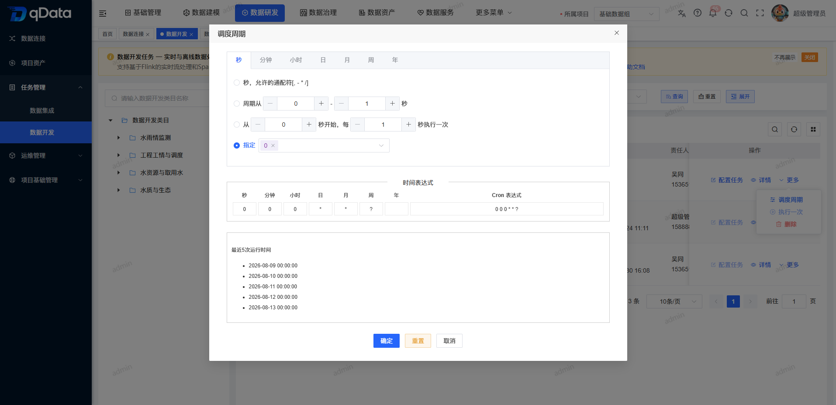Open the 数据资产 top menu
Image resolution: width=836 pixels, height=405 pixels.
[x=377, y=13]
